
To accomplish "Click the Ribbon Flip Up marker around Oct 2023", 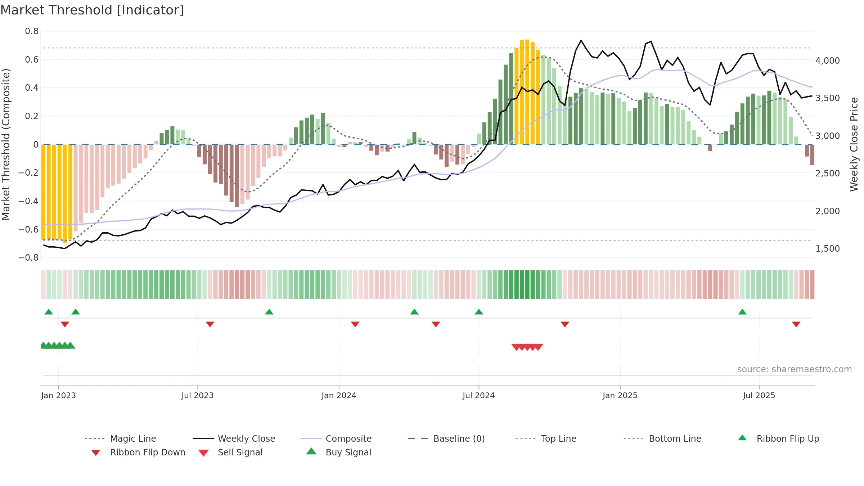I will point(269,312).
